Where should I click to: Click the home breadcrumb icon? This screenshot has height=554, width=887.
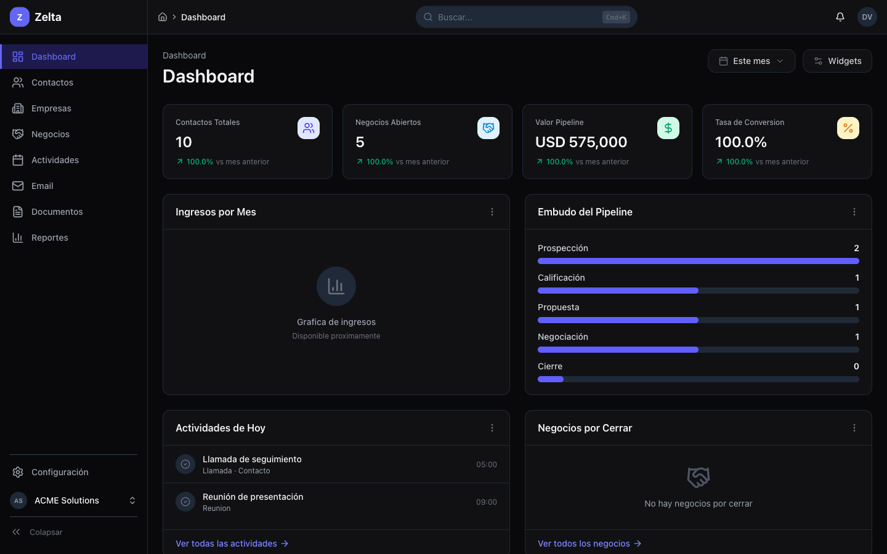[x=163, y=17]
